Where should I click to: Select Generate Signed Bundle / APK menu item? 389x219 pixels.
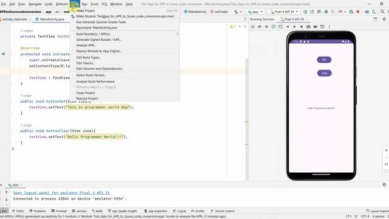point(125,40)
